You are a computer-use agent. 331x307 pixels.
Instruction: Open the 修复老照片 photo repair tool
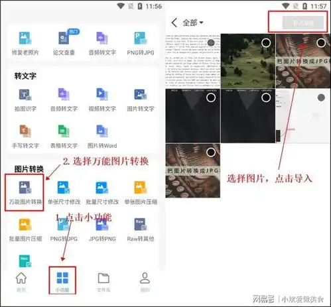25,43
